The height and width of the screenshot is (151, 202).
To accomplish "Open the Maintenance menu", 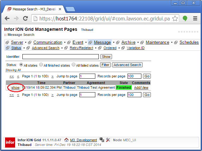I will [157, 42].
